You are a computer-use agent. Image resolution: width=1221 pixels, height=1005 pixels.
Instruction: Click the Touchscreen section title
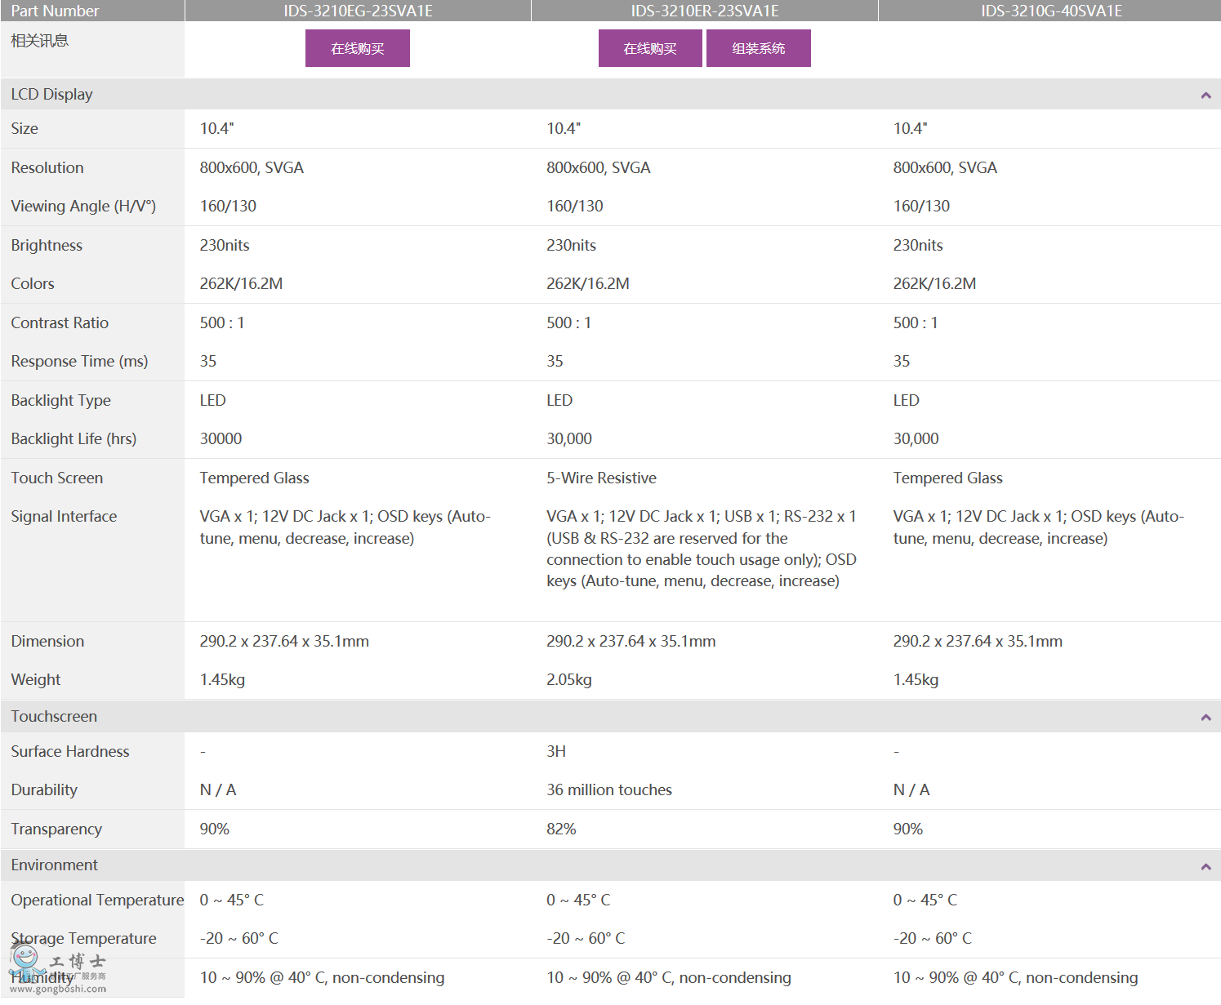tap(54, 716)
